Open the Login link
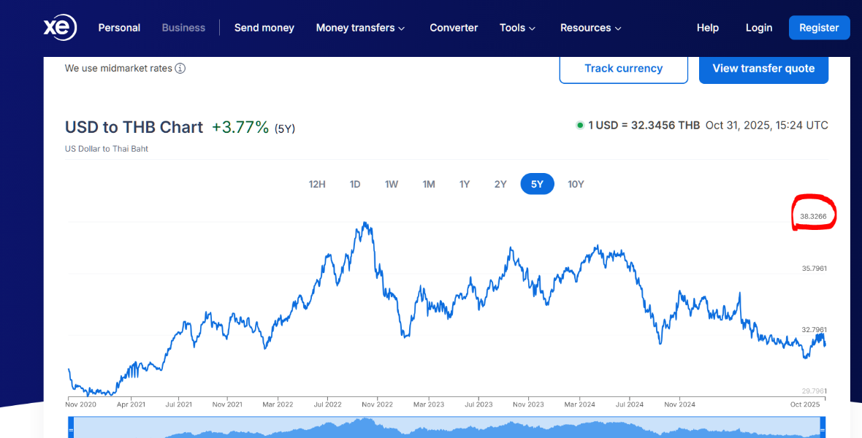Screen dimensions: 862x438 coord(759,28)
